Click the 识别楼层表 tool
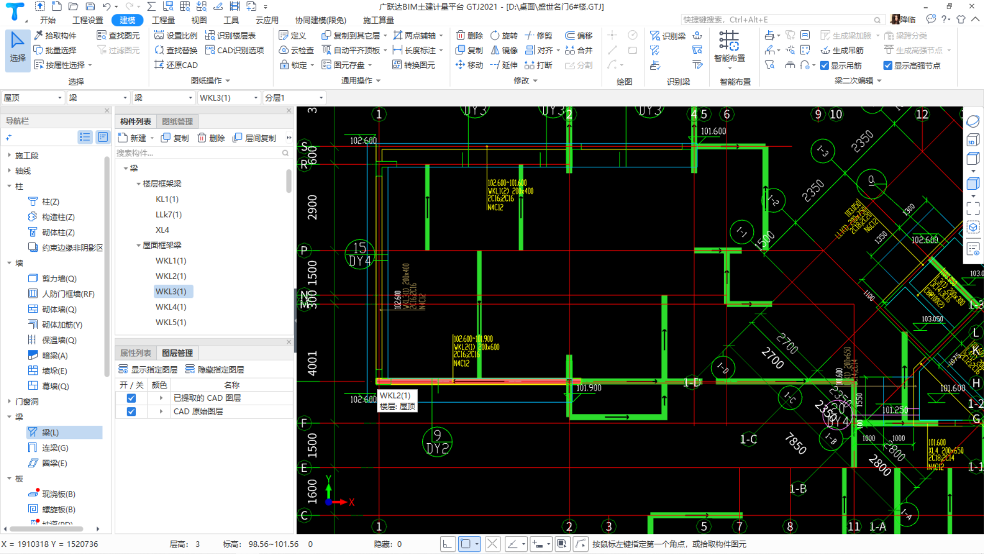984x554 pixels. 230,35
